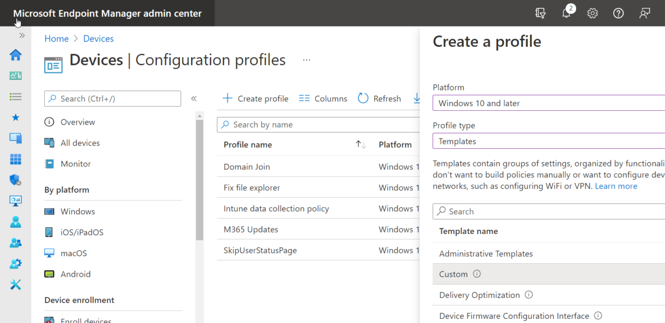The width and height of the screenshot is (665, 323).
Task: Open the Platform dropdown showing Windows 10
Action: [549, 103]
